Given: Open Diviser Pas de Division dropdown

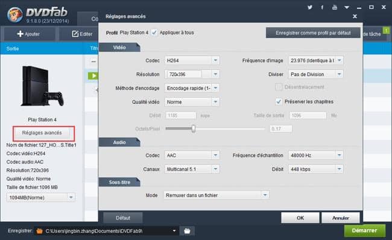Looking at the screenshot, I should (x=316, y=74).
